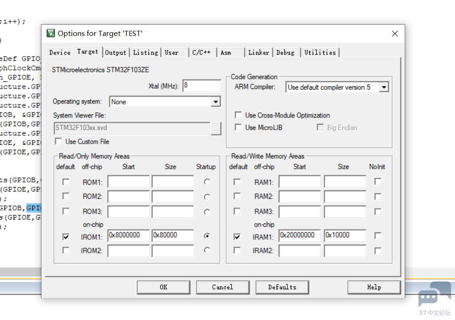Tick the ROM1 default checkbox
The image size is (455, 320).
(66, 182)
